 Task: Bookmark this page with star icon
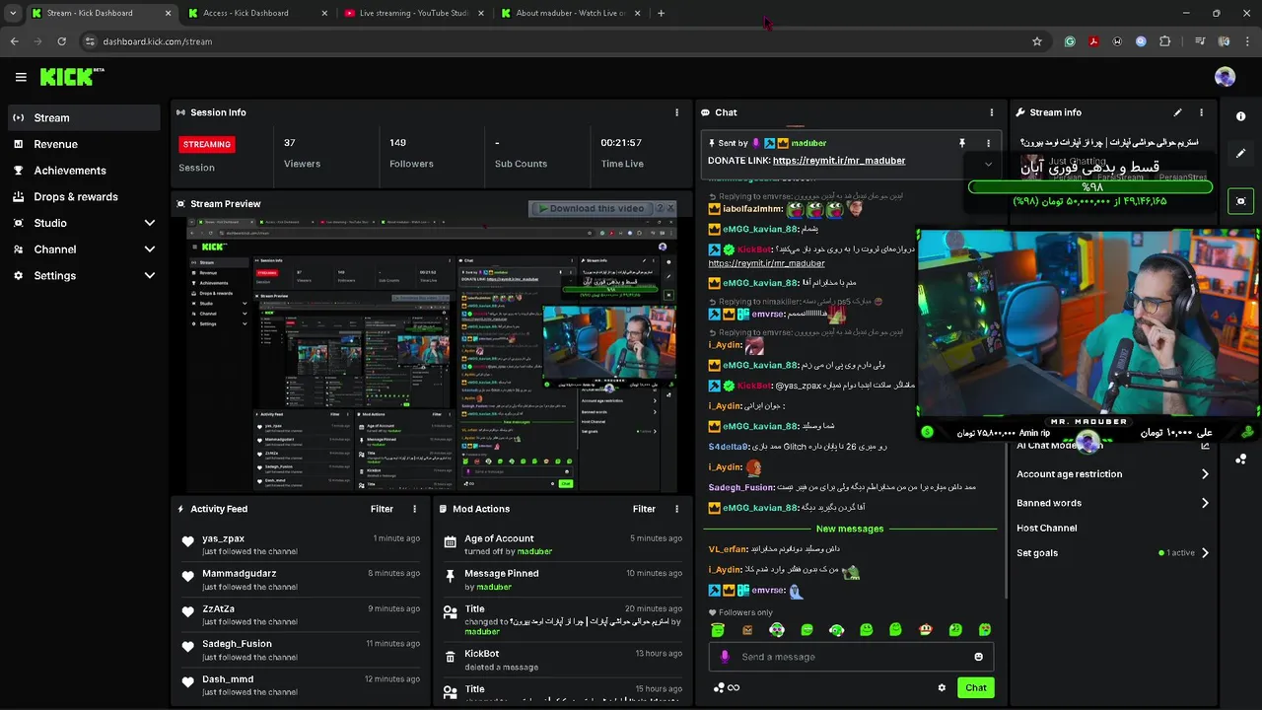[1037, 41]
